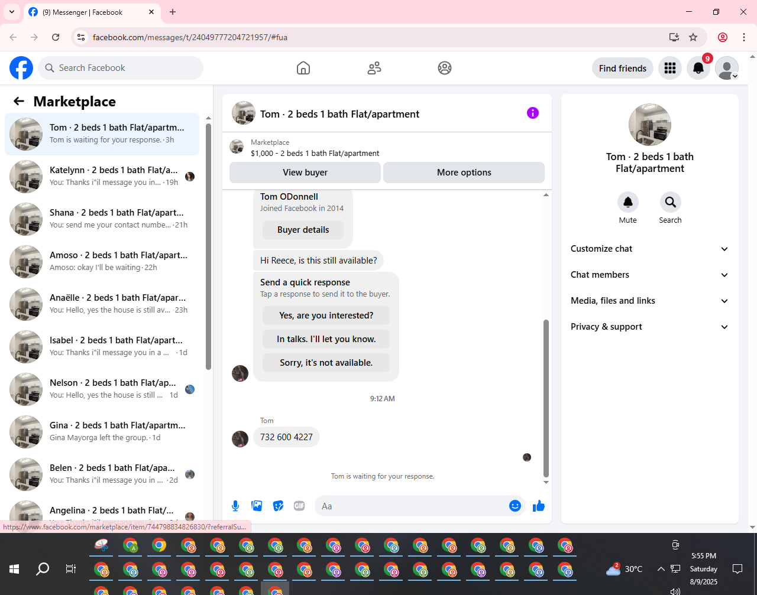
Task: Open Windows Task View
Action: tap(71, 569)
